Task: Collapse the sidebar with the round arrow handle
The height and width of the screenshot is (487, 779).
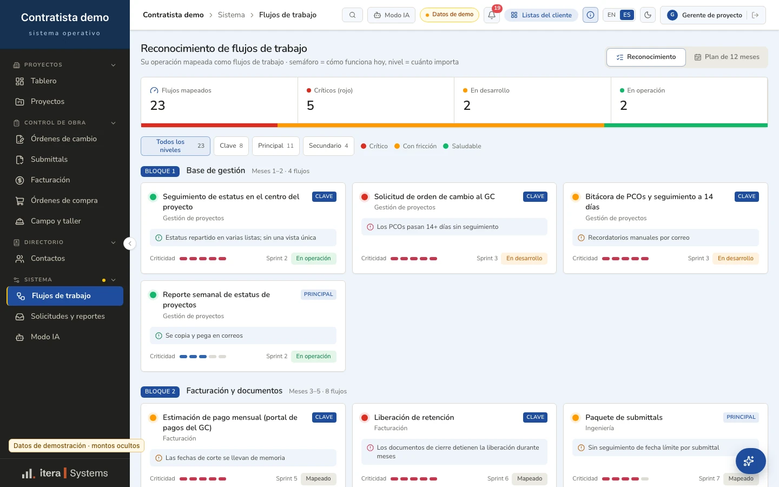Action: click(130, 243)
